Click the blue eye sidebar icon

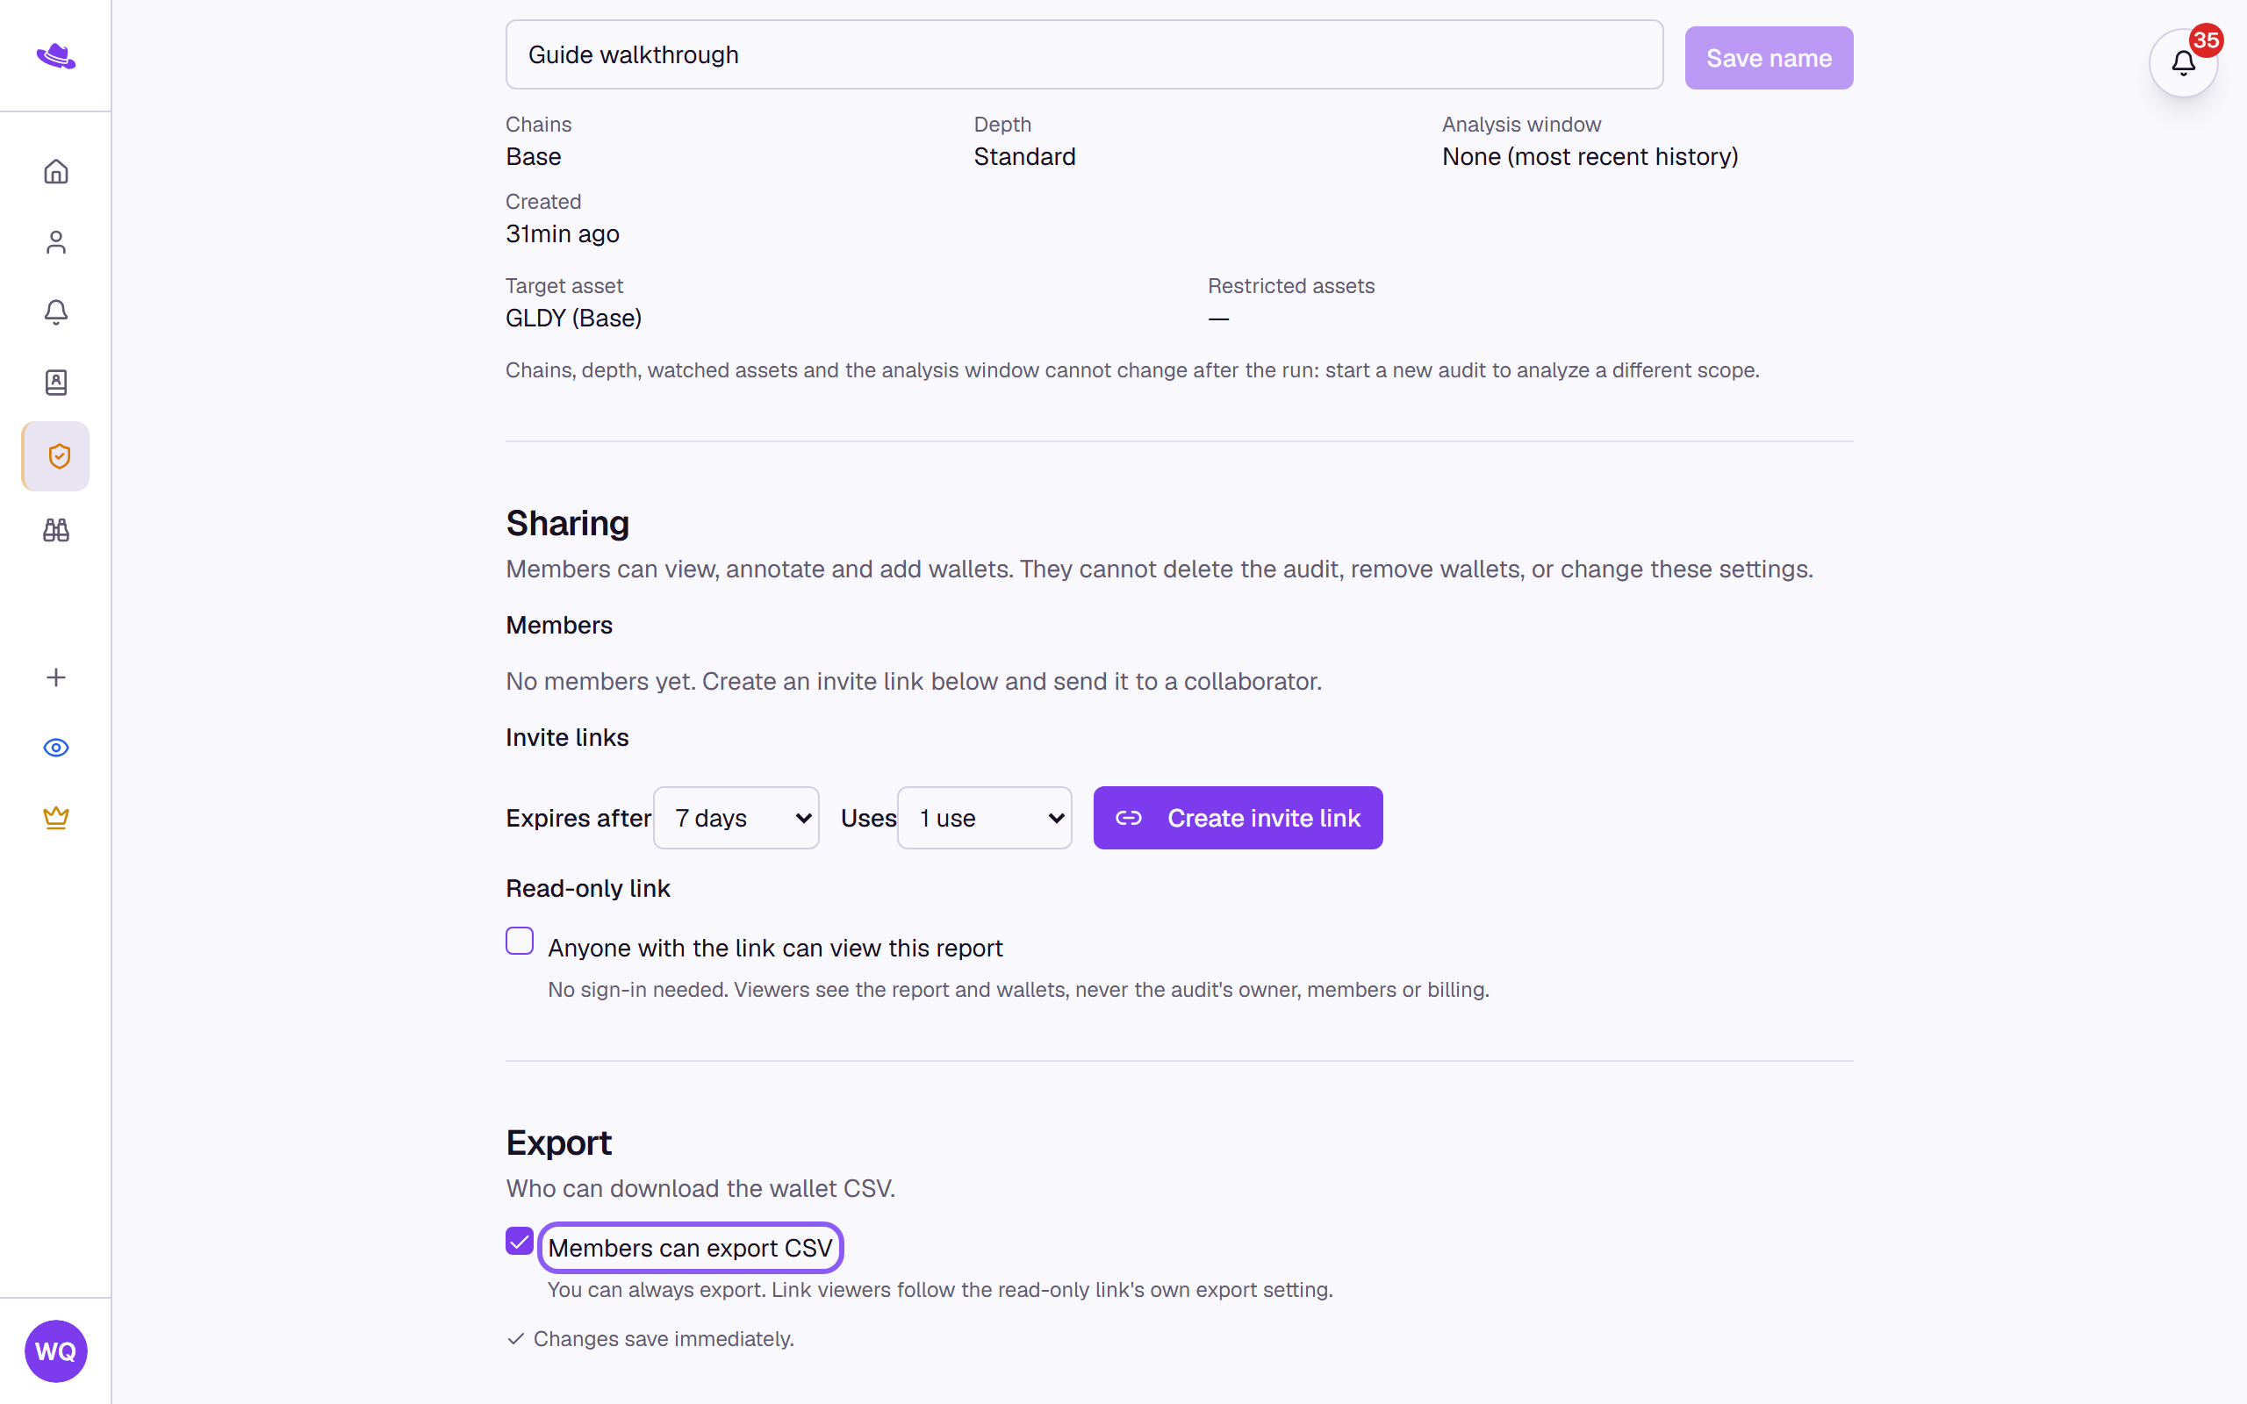[x=55, y=748]
